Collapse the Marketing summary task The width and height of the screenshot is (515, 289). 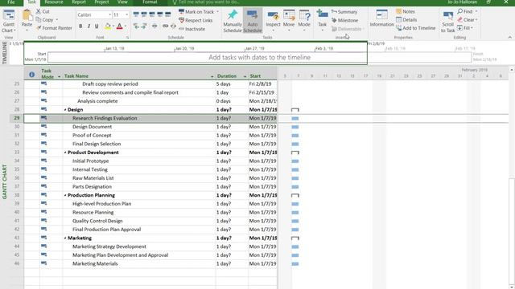[65, 238]
